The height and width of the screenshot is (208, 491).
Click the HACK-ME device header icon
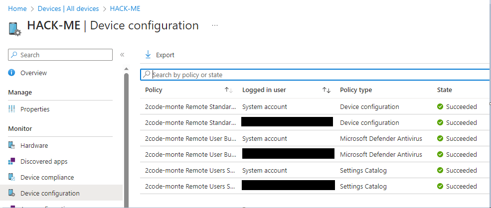pos(14,28)
